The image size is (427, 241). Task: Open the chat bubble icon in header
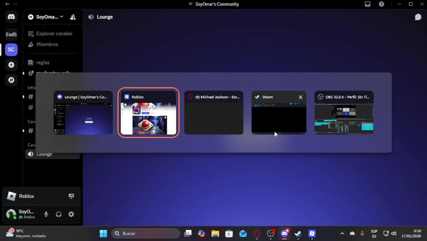(x=418, y=17)
